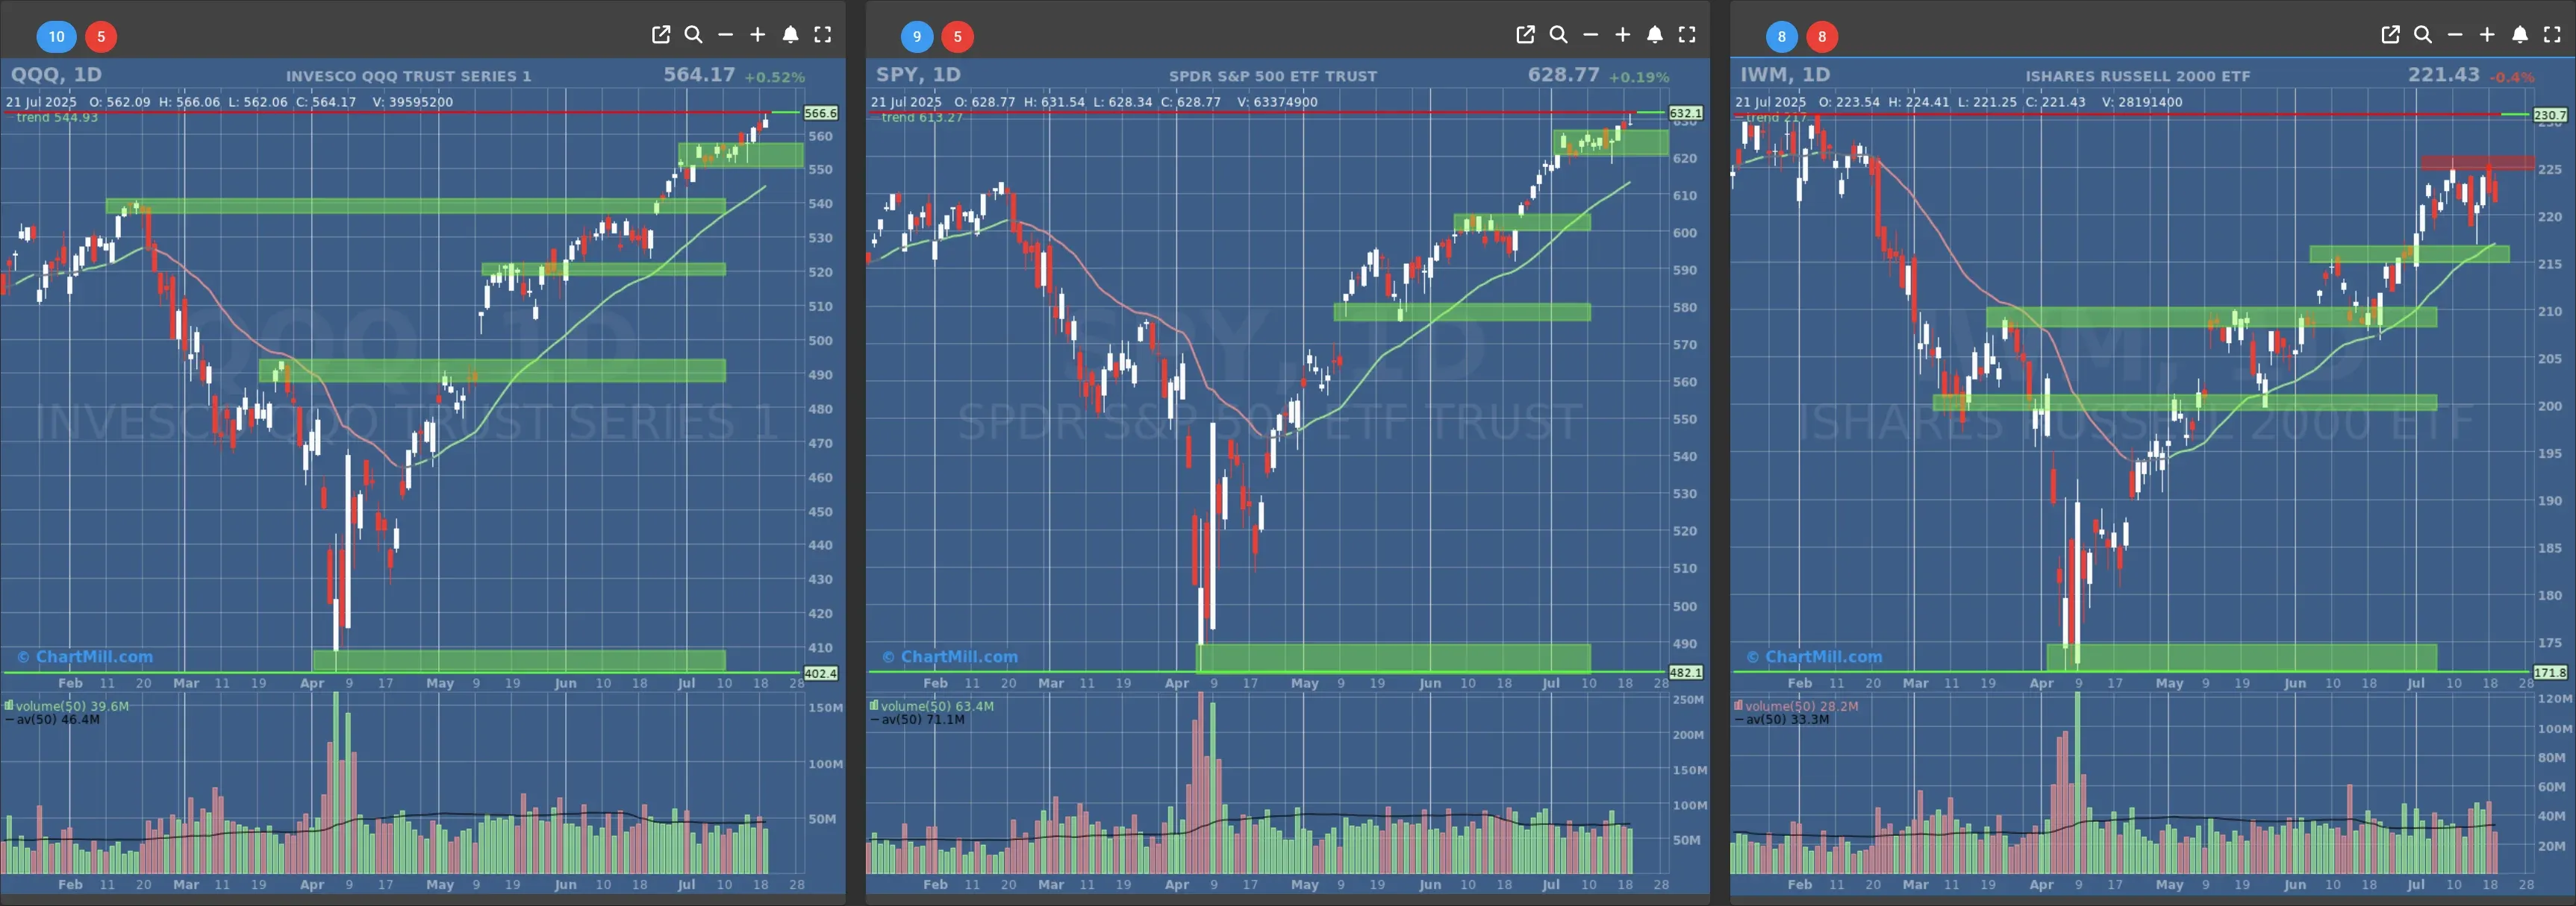The width and height of the screenshot is (2576, 906).
Task: Click ISHARES RUSSELL 2000 ETF title
Action: coord(2138,76)
